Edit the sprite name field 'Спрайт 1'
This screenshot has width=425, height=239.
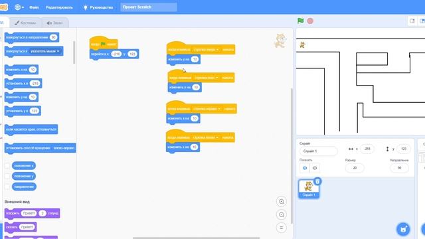[319, 151]
